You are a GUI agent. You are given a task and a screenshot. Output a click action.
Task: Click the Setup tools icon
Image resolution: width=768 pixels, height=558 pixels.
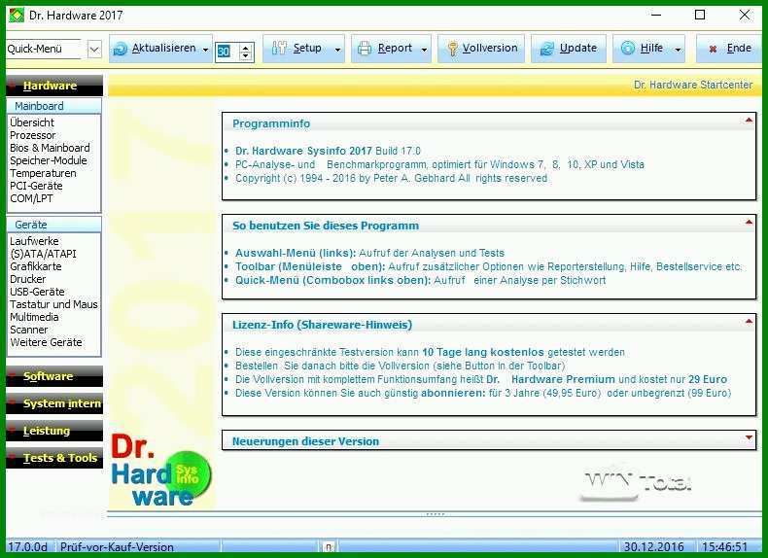click(x=279, y=48)
